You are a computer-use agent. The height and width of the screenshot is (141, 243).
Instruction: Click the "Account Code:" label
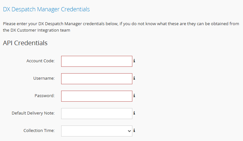tap(40, 61)
